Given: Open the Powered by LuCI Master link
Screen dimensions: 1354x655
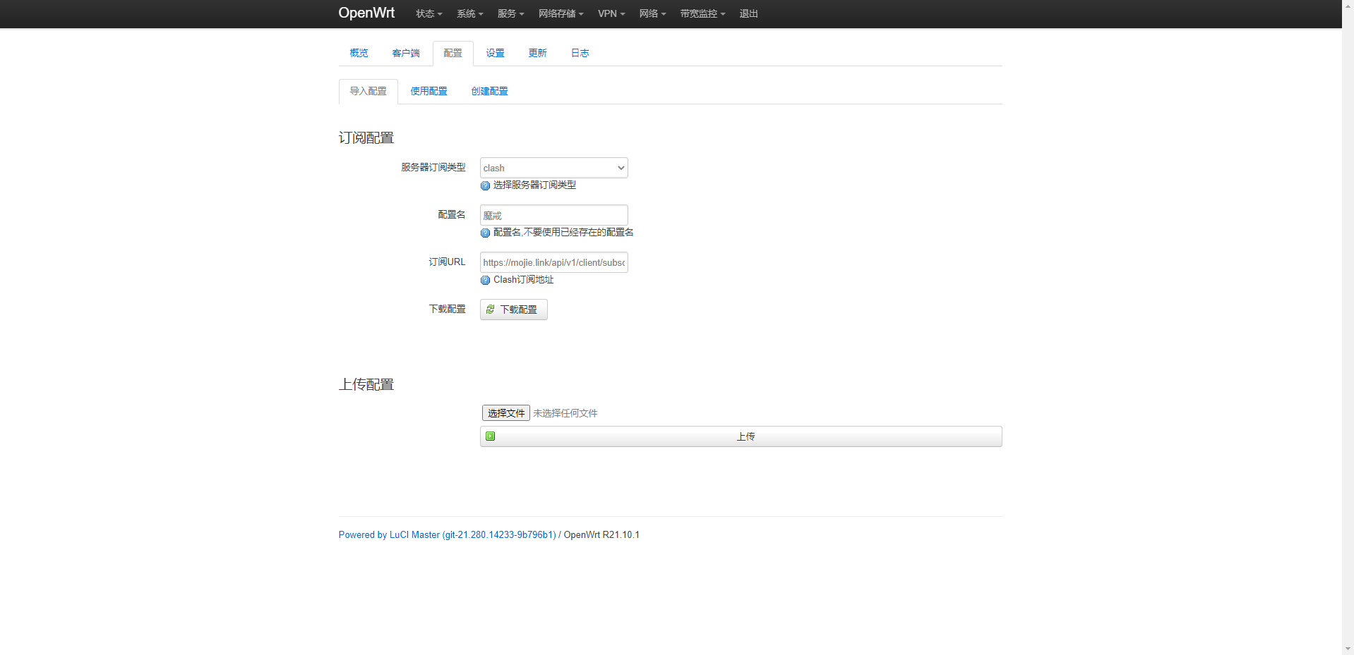Looking at the screenshot, I should click(x=447, y=534).
